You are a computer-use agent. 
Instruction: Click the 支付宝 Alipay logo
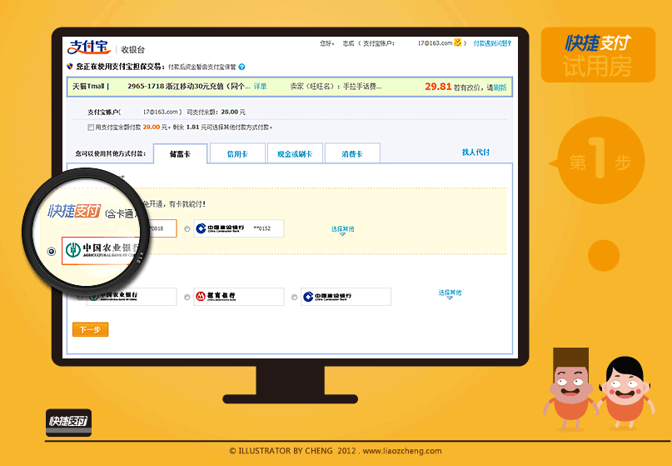pyautogui.click(x=89, y=47)
